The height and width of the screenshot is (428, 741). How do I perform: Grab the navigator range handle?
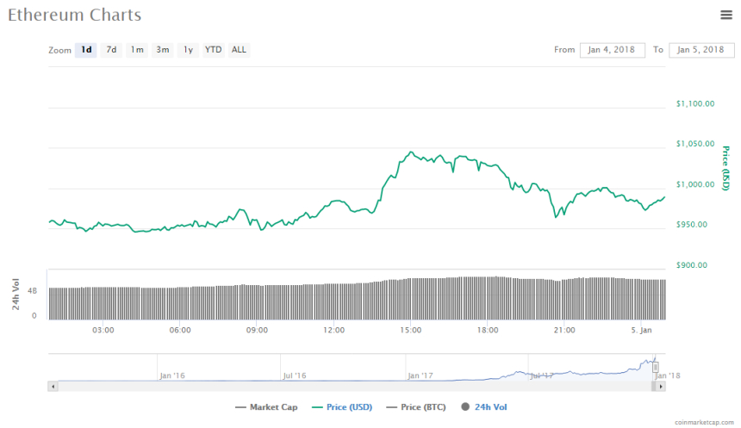pos(656,367)
